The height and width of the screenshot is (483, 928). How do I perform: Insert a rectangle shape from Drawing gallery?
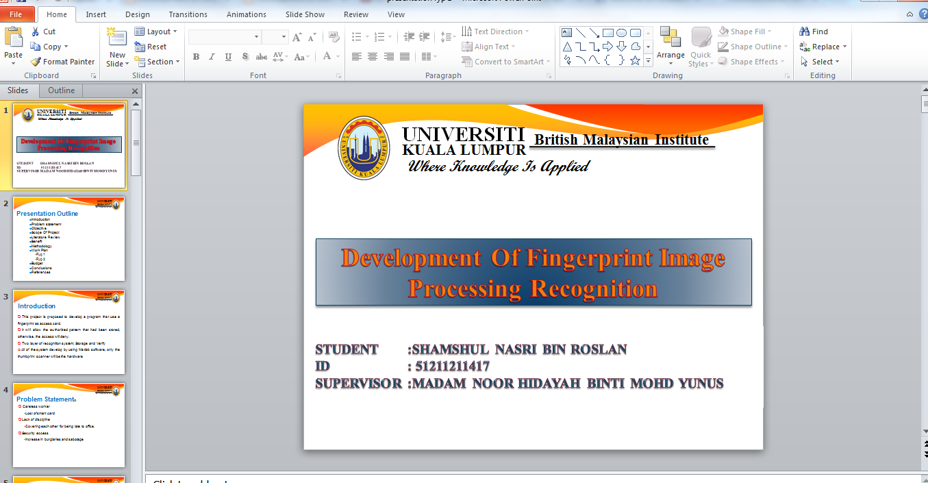[x=607, y=32]
